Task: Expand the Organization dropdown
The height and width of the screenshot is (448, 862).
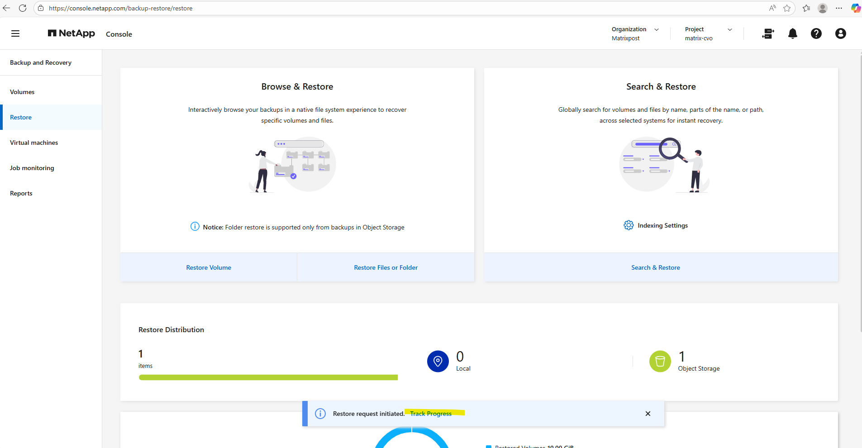Action: point(657,29)
